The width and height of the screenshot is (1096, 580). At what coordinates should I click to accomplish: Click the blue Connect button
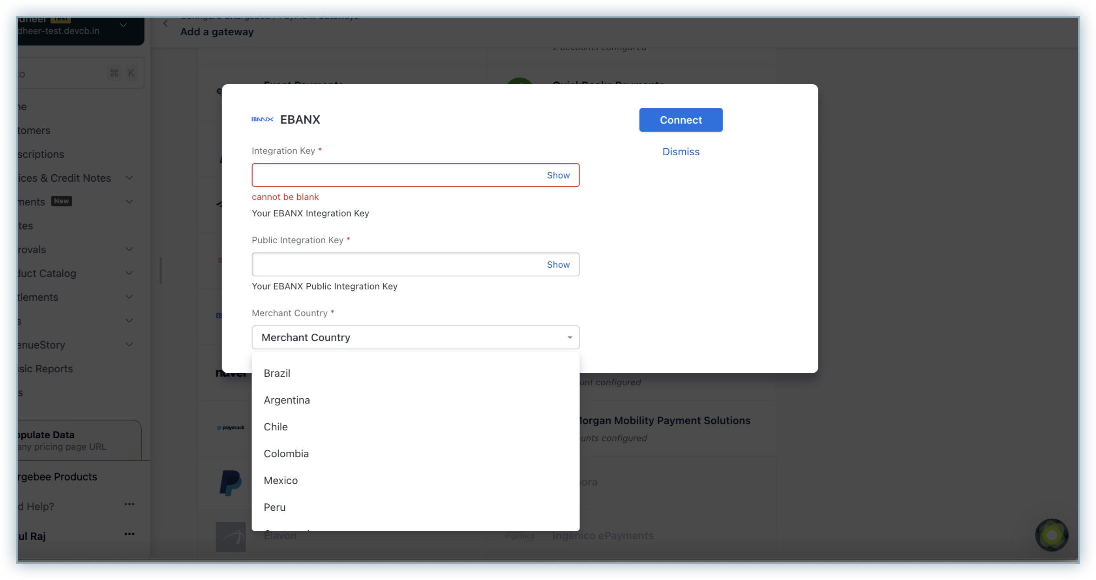[x=681, y=120]
